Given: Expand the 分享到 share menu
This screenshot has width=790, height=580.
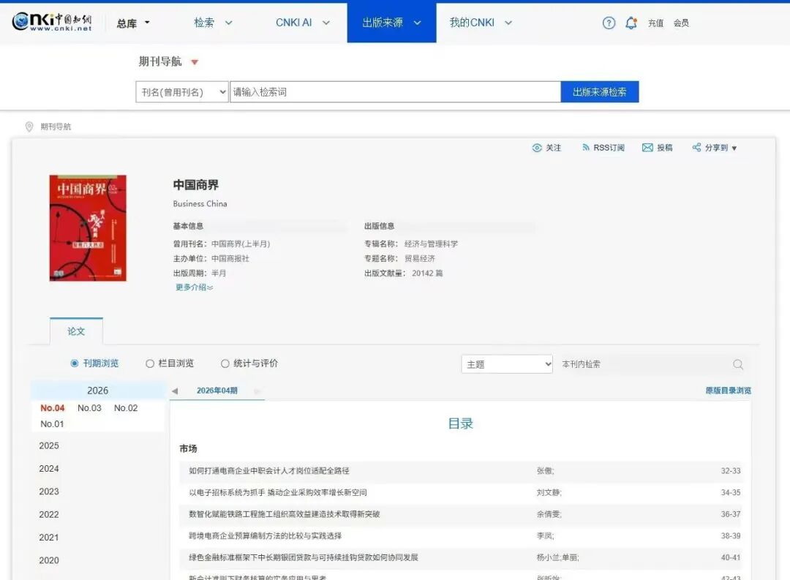Looking at the screenshot, I should (x=715, y=147).
